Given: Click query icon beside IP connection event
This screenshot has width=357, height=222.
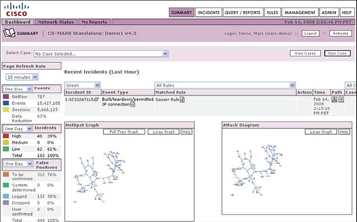Looking at the screenshot, I should [132, 104].
